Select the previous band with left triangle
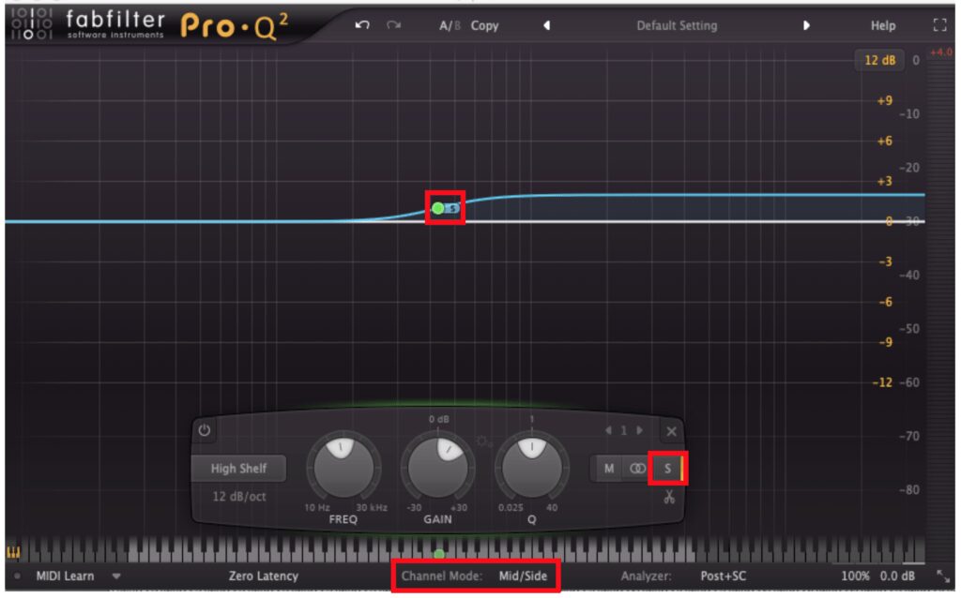The width and height of the screenshot is (961, 598). pos(608,430)
